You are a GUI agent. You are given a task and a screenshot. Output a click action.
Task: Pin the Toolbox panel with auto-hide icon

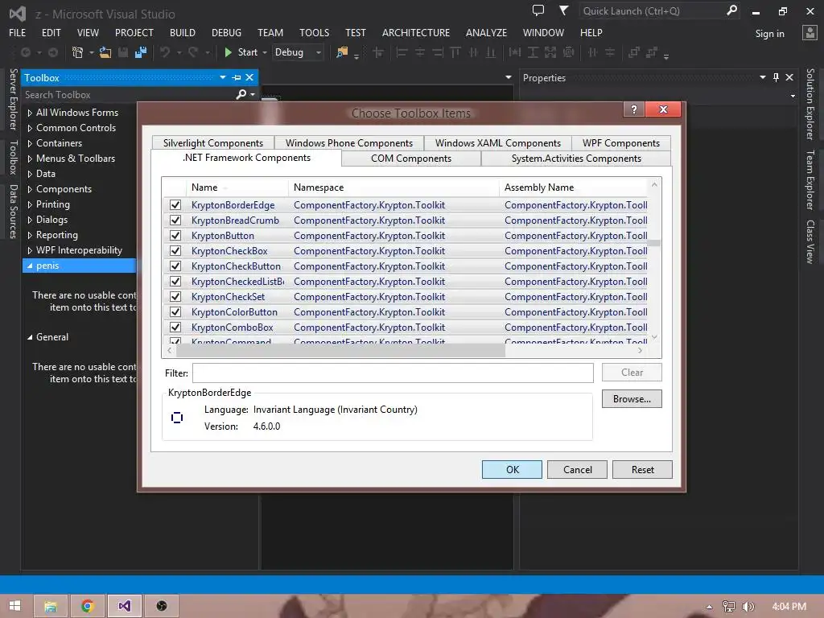point(237,78)
